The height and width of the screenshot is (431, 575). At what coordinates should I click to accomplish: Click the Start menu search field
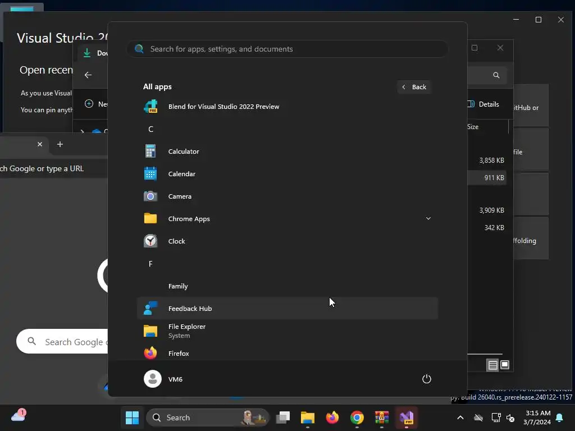(287, 49)
